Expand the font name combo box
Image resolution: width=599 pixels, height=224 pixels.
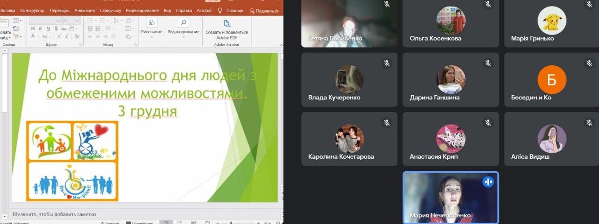(58, 21)
